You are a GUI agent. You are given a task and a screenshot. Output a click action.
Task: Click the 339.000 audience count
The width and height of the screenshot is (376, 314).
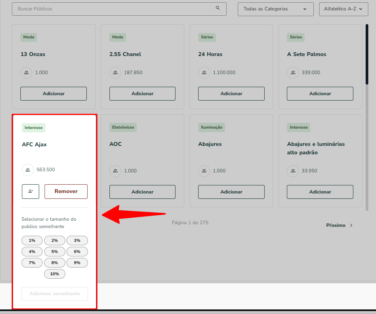311,73
